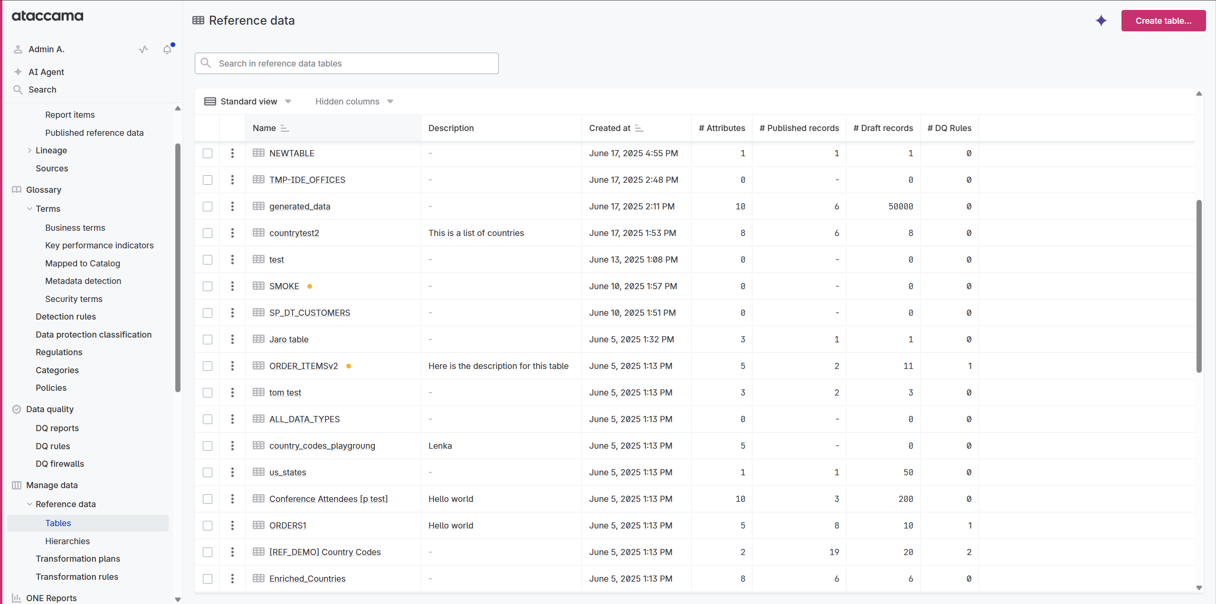Click the Data quality shield icon

coord(16,409)
